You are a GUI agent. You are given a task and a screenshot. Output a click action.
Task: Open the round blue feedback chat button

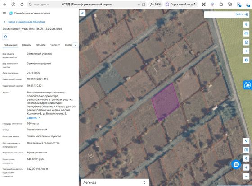click(x=236, y=164)
